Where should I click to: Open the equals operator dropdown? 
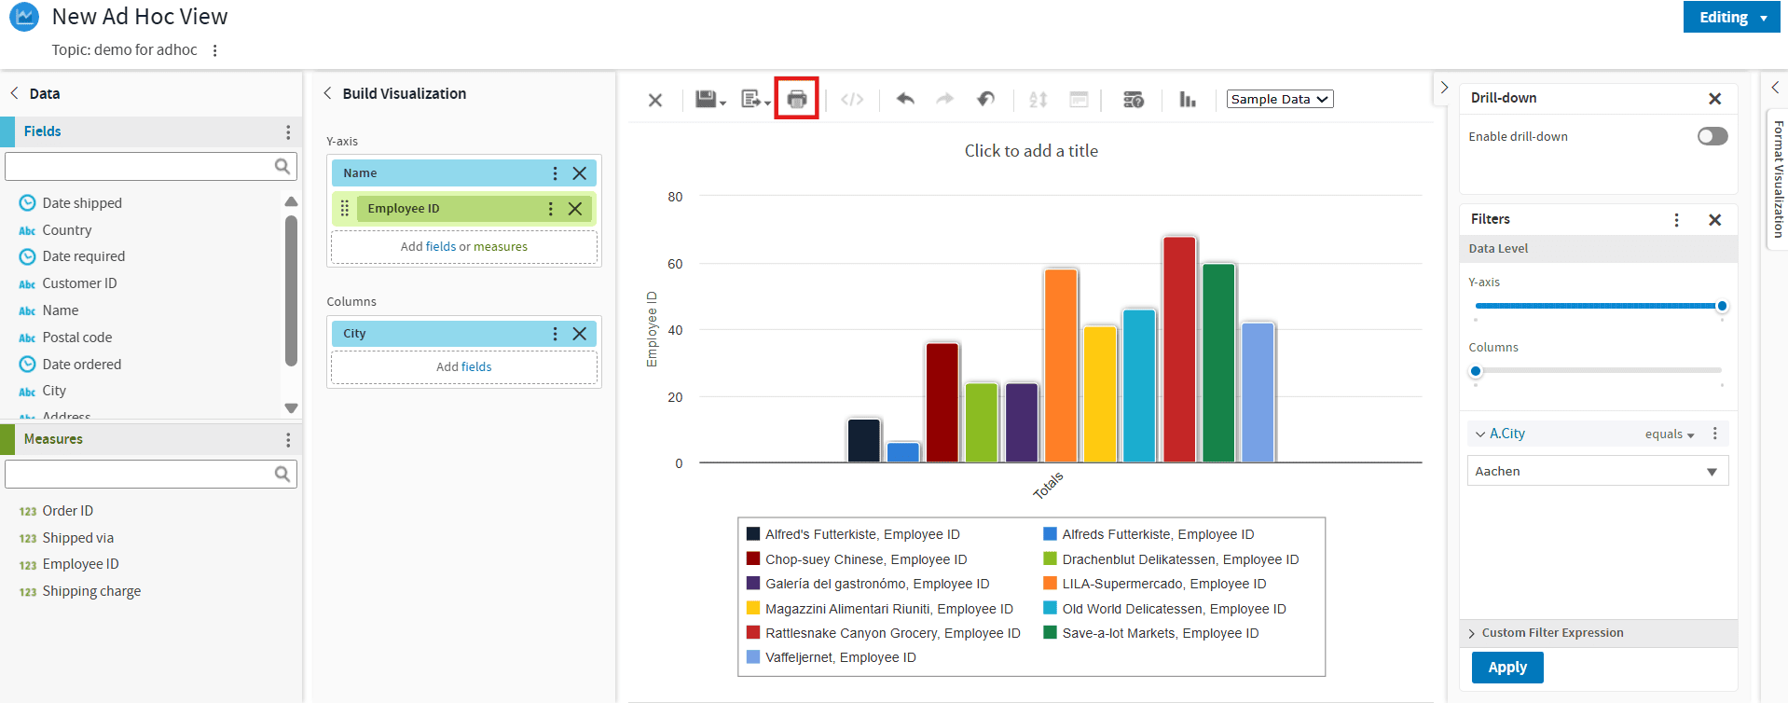[1669, 434]
